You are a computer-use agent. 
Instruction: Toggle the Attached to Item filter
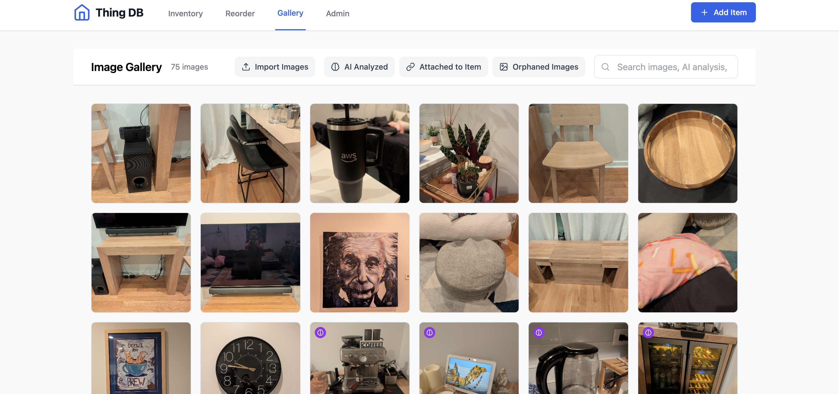443,67
